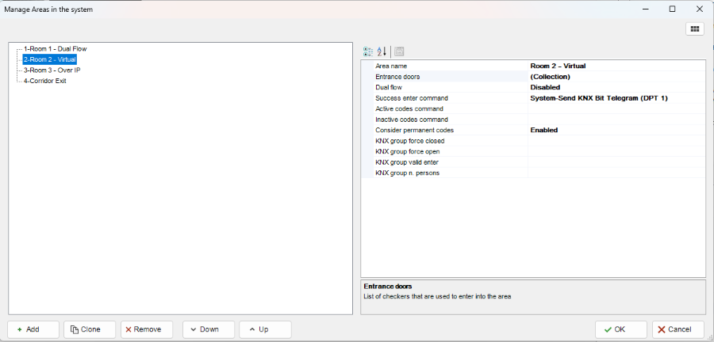Cancel the Manage Areas dialog
Image resolution: width=714 pixels, height=342 pixels.
pyautogui.click(x=678, y=329)
